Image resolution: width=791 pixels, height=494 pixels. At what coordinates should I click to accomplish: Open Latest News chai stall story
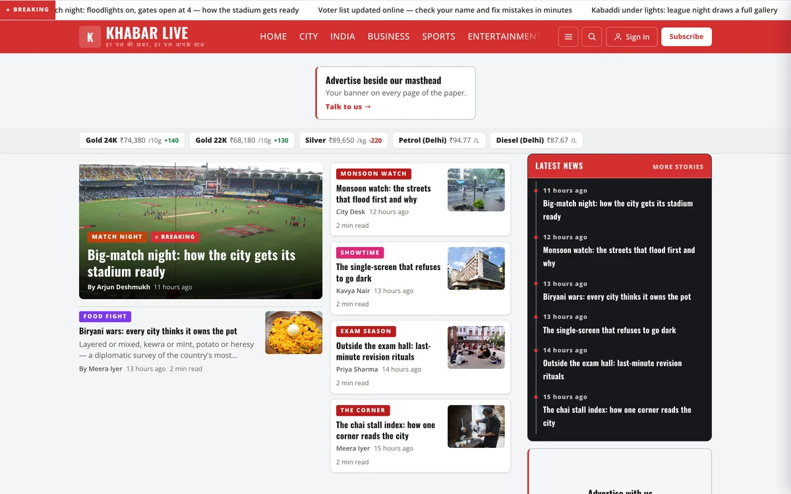coord(617,416)
